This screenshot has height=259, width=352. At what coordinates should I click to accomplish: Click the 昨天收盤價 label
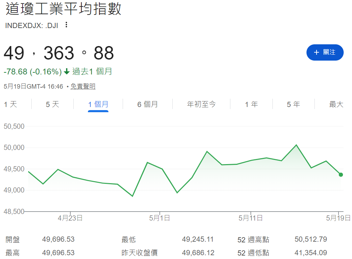139,253
